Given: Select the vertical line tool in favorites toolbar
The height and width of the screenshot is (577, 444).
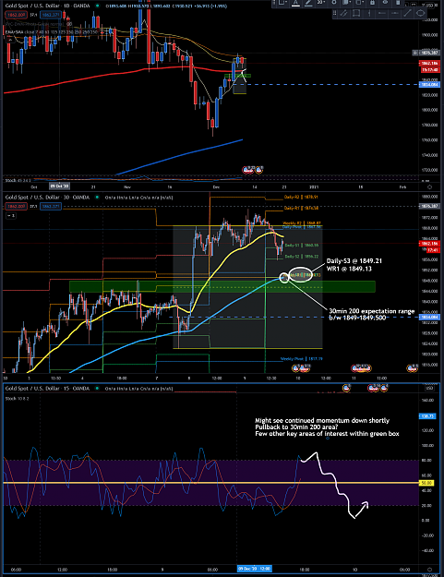Looking at the screenshot, I should [369, 14].
